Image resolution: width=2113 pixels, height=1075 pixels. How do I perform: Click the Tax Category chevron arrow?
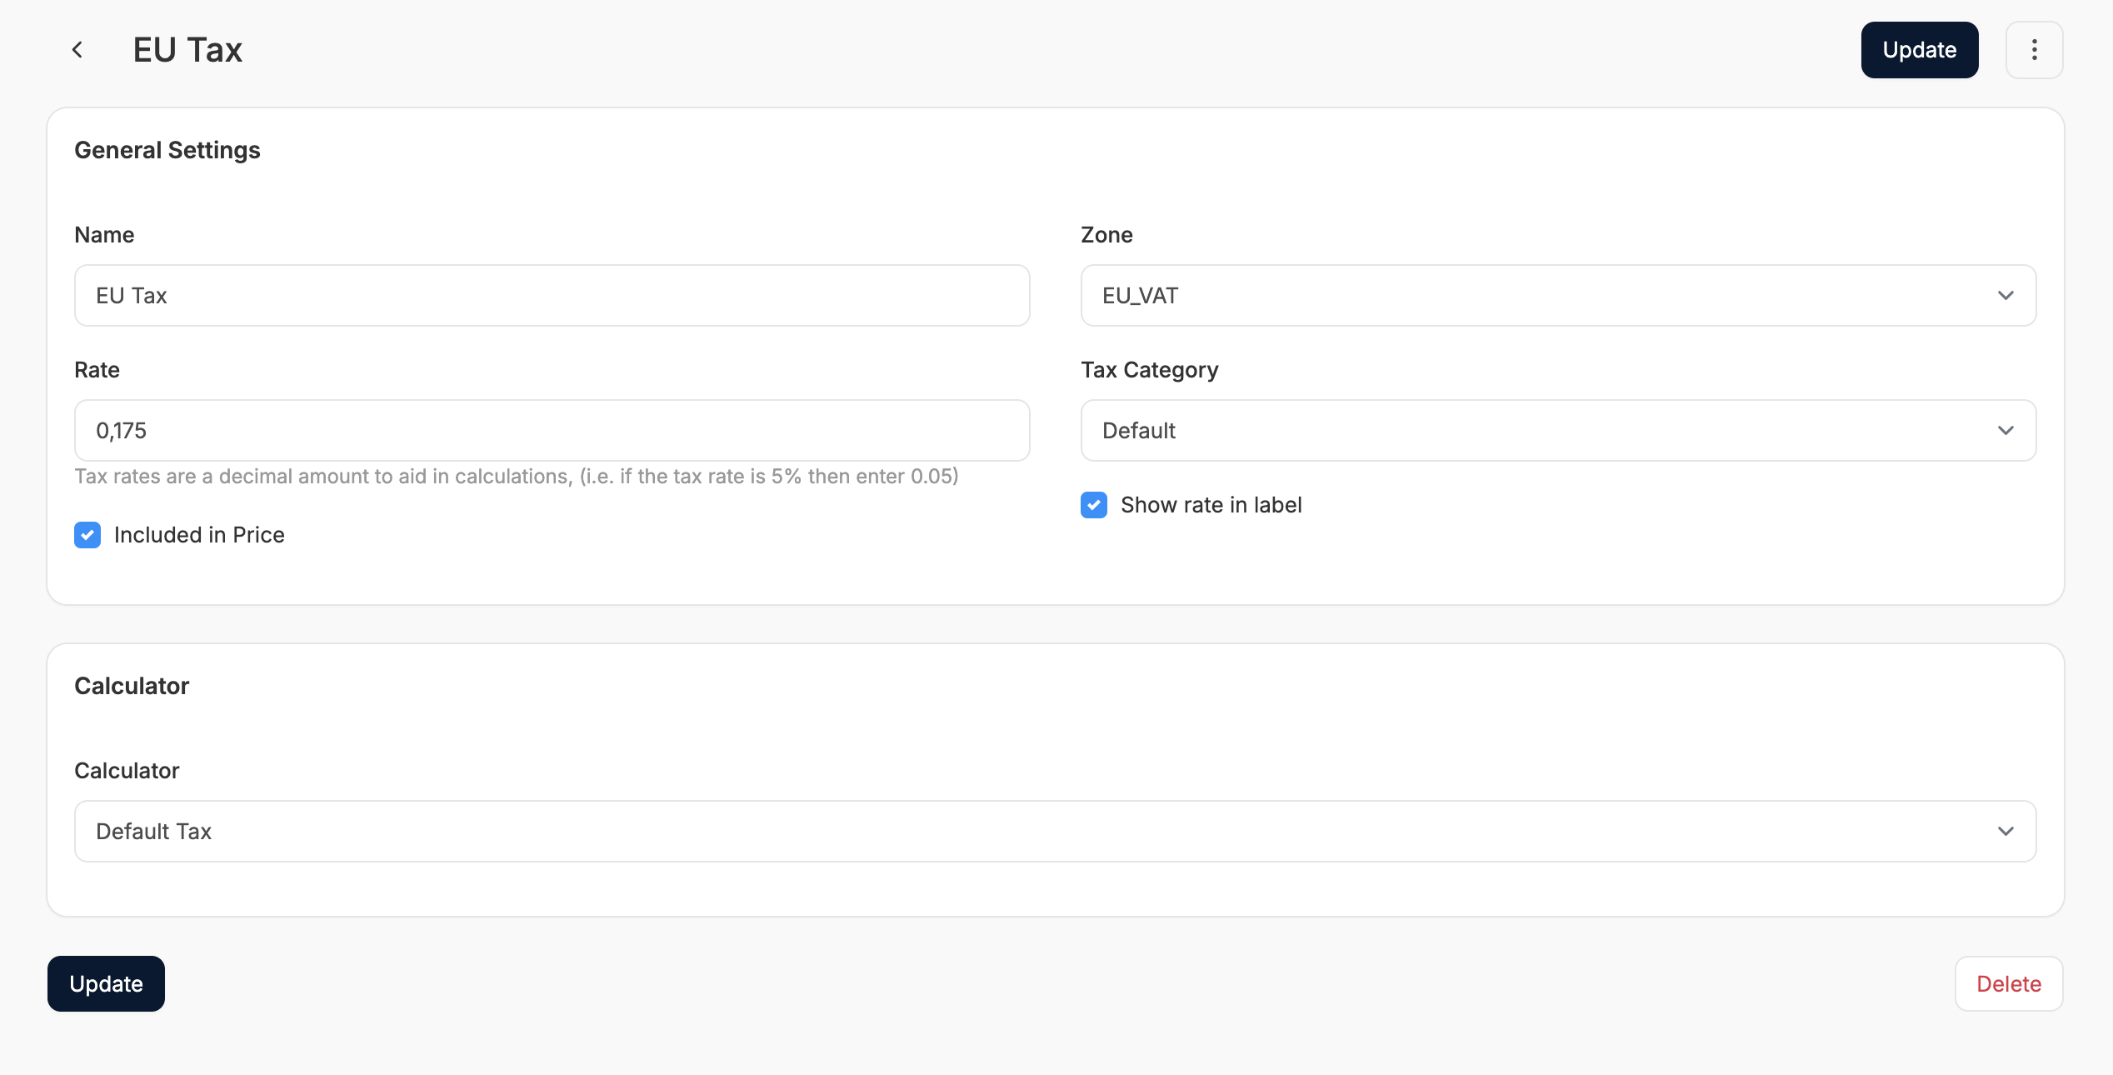(x=2006, y=431)
